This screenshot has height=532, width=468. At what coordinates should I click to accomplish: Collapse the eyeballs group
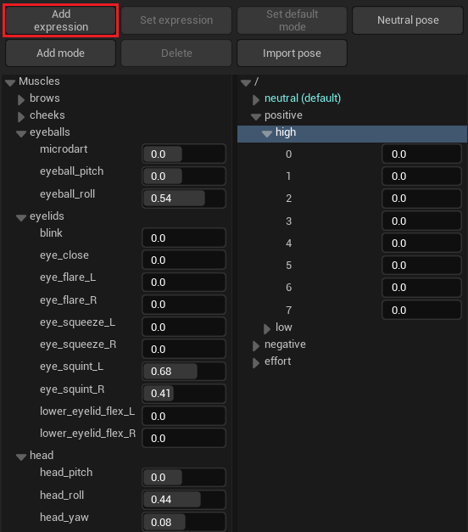click(21, 133)
